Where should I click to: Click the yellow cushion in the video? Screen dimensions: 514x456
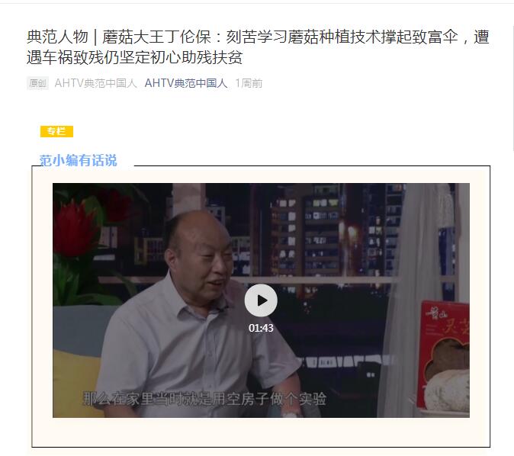(77, 382)
